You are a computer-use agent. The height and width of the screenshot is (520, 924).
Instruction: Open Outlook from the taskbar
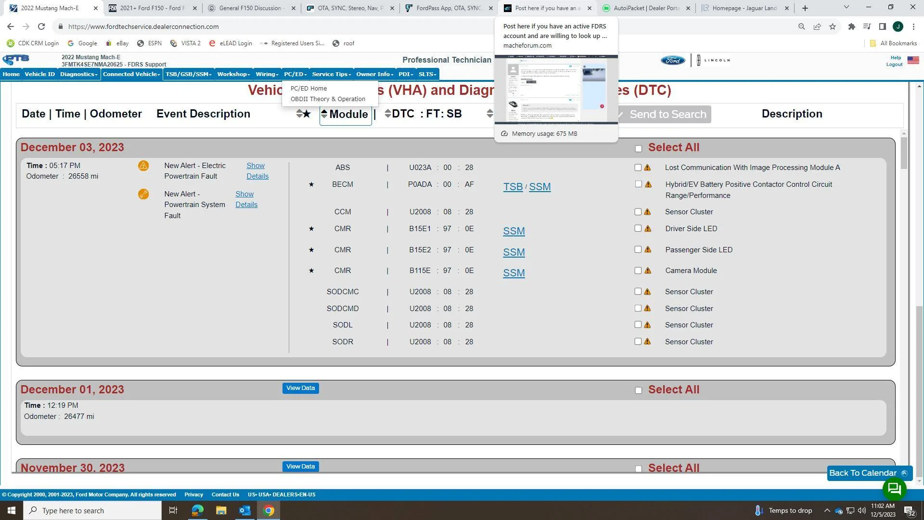244,510
